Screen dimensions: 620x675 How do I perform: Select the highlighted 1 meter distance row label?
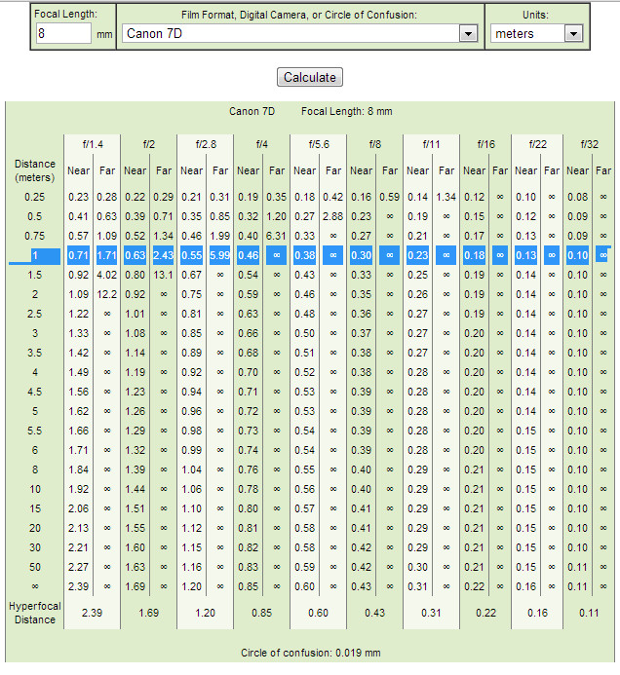(x=34, y=255)
